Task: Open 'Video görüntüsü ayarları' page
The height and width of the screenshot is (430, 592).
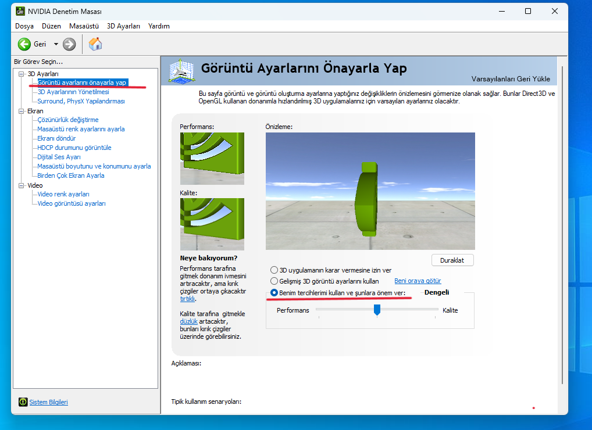Action: tap(72, 204)
